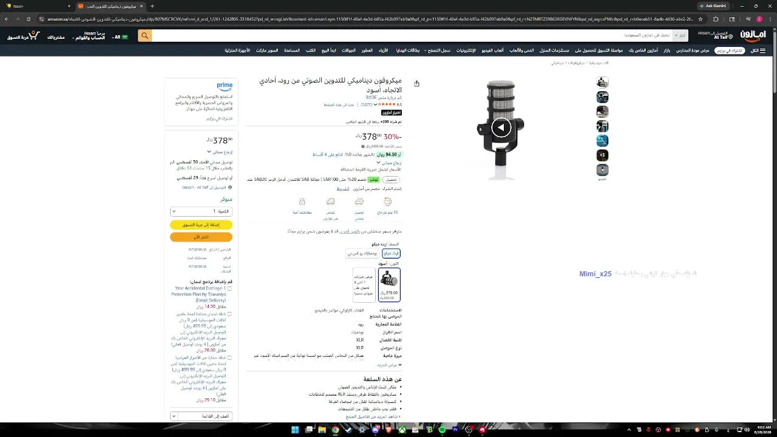Click the Amazon search input field
Screen dimensions: 777x437
tap(412, 36)
